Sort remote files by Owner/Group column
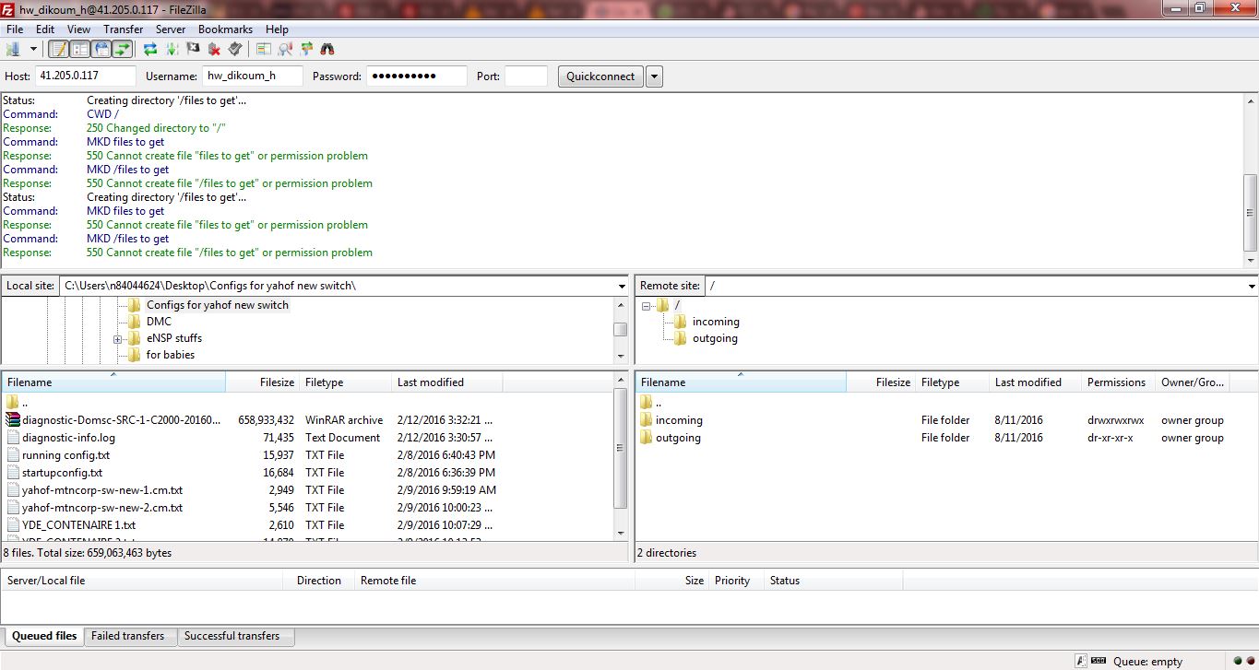Screen dimensions: 1259x670 pyautogui.click(x=1194, y=382)
